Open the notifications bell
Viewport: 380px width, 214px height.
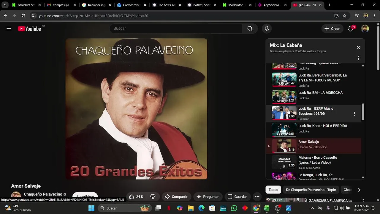[351, 29]
